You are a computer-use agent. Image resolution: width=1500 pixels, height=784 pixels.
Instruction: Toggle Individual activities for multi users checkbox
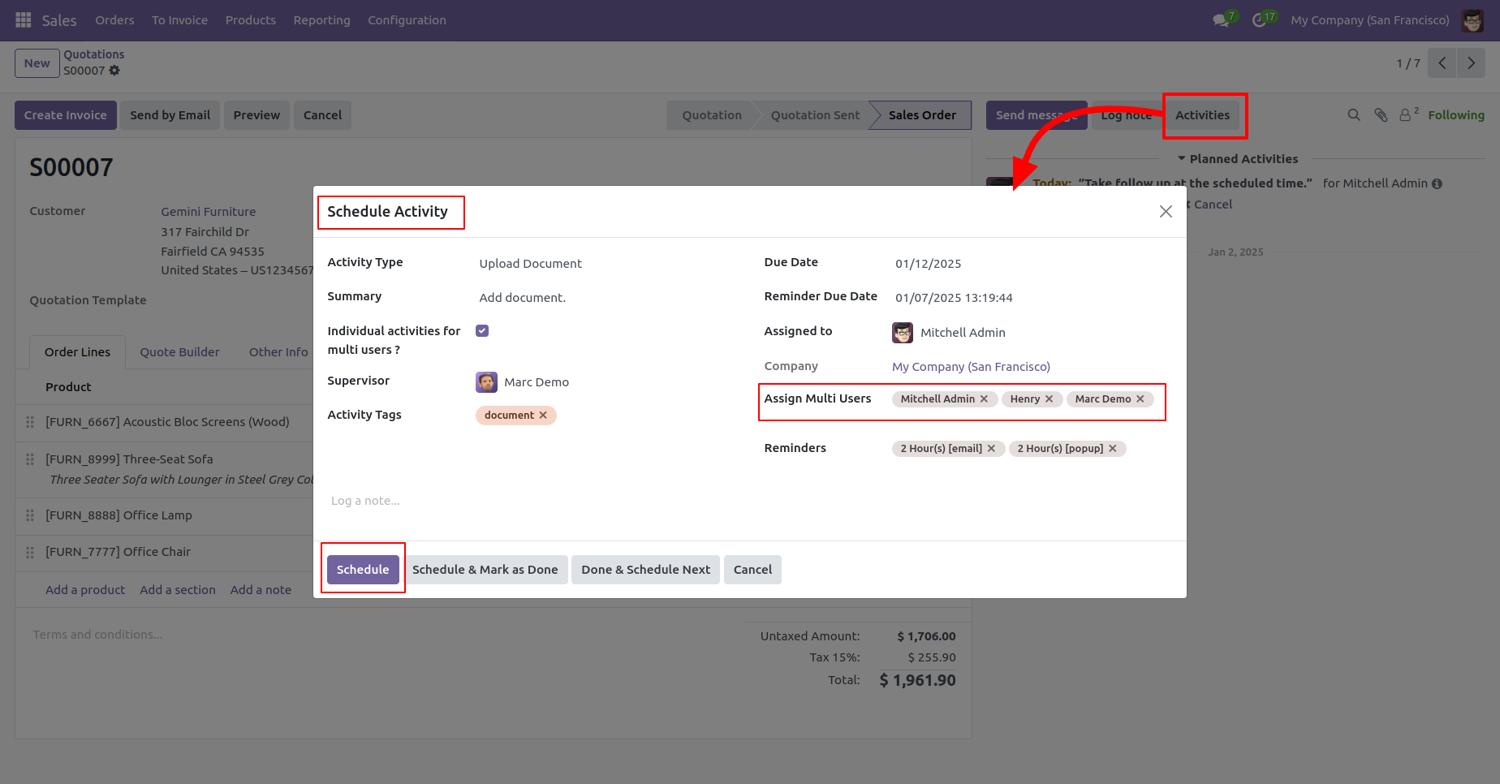[x=482, y=331]
